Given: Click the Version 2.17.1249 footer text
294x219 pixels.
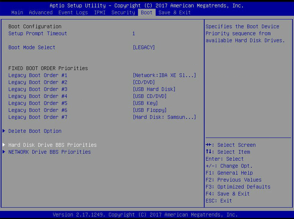Looking at the screenshot, I should pos(145,215).
